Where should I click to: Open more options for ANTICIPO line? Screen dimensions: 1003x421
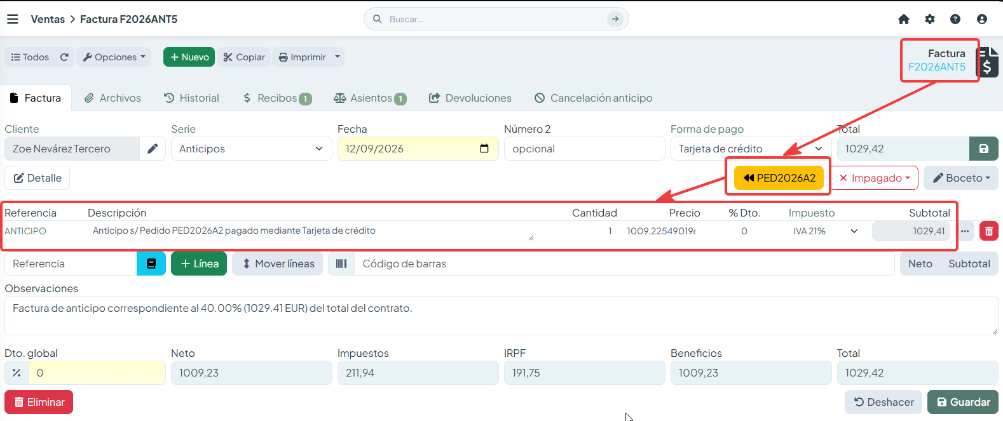(965, 231)
